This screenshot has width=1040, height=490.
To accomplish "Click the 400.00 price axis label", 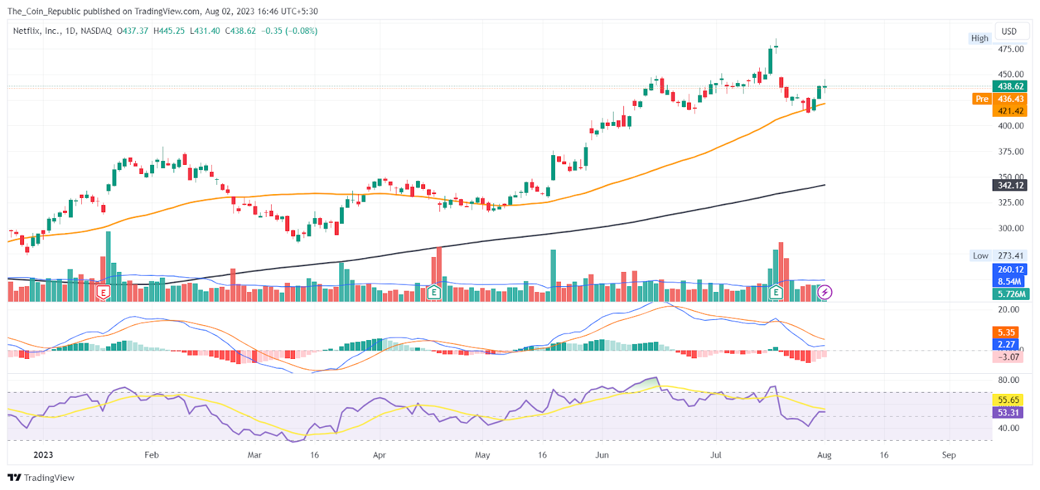I will click(x=1011, y=126).
